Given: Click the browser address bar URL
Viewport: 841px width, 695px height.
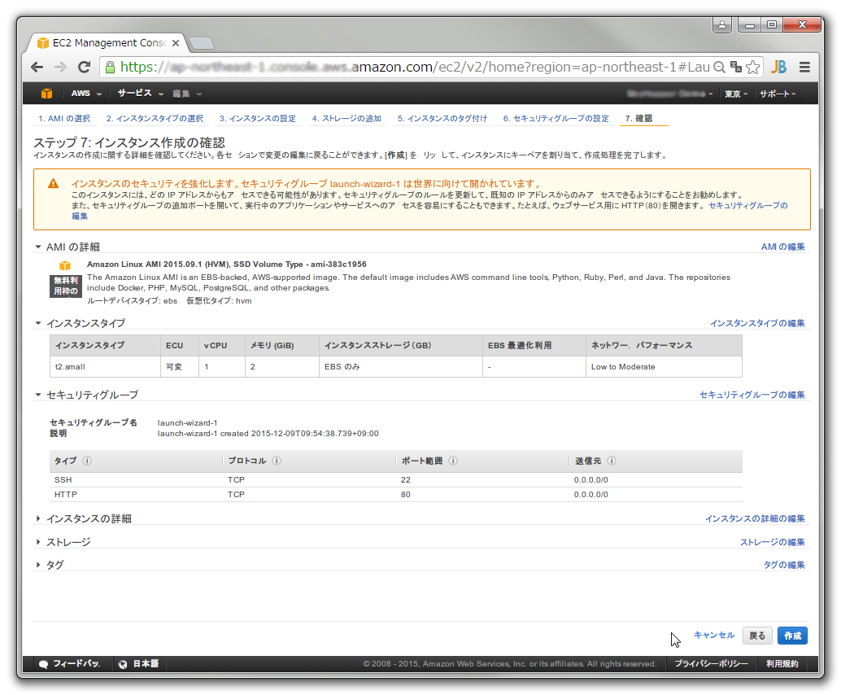Looking at the screenshot, I should (415, 67).
